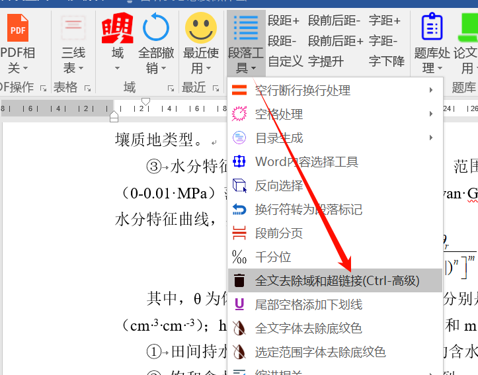Select the 尾部空格添加下划线 menu item
The image size is (478, 375).
[x=335, y=304]
